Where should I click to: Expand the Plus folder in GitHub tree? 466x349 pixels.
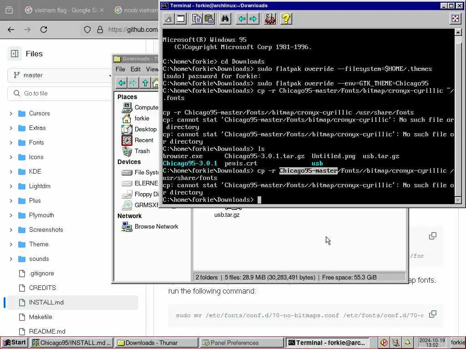[x=11, y=200]
